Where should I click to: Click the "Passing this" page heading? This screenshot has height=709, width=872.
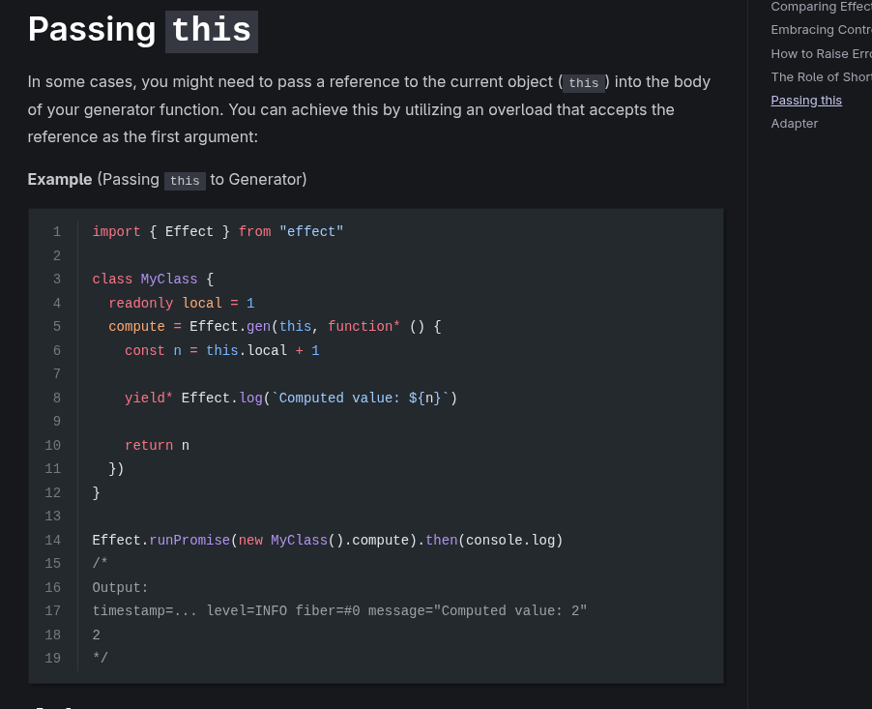click(142, 30)
